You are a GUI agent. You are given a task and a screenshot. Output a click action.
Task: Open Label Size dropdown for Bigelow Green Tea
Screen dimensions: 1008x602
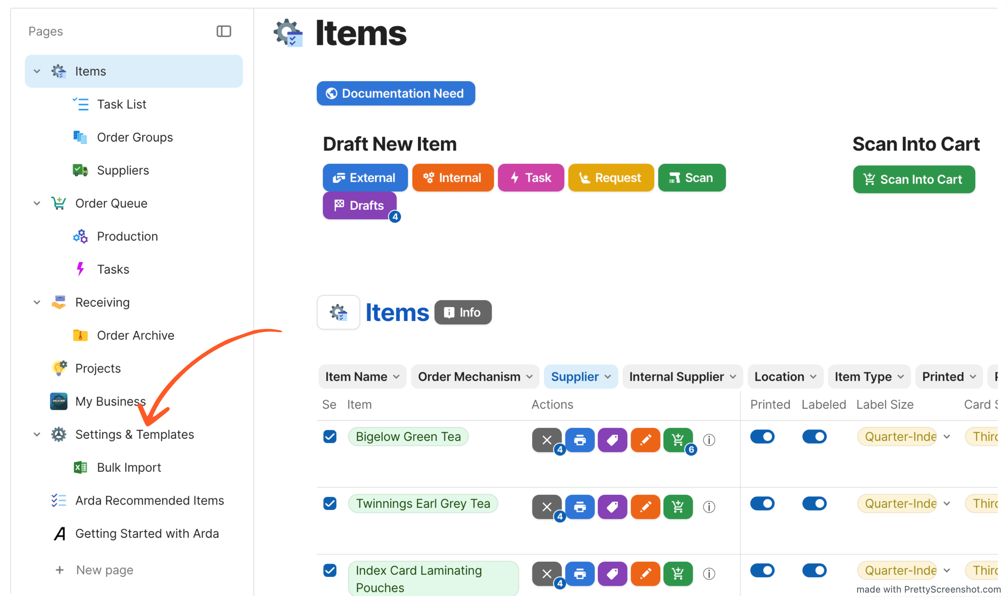pyautogui.click(x=946, y=436)
